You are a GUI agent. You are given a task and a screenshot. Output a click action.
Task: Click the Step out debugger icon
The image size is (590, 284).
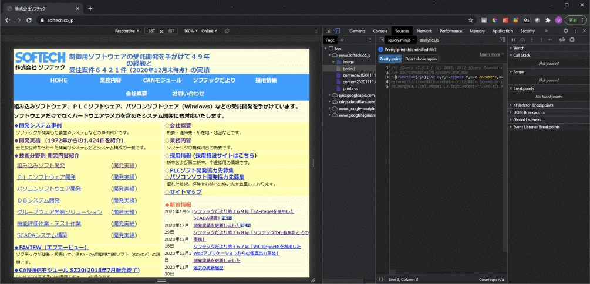tap(541, 40)
